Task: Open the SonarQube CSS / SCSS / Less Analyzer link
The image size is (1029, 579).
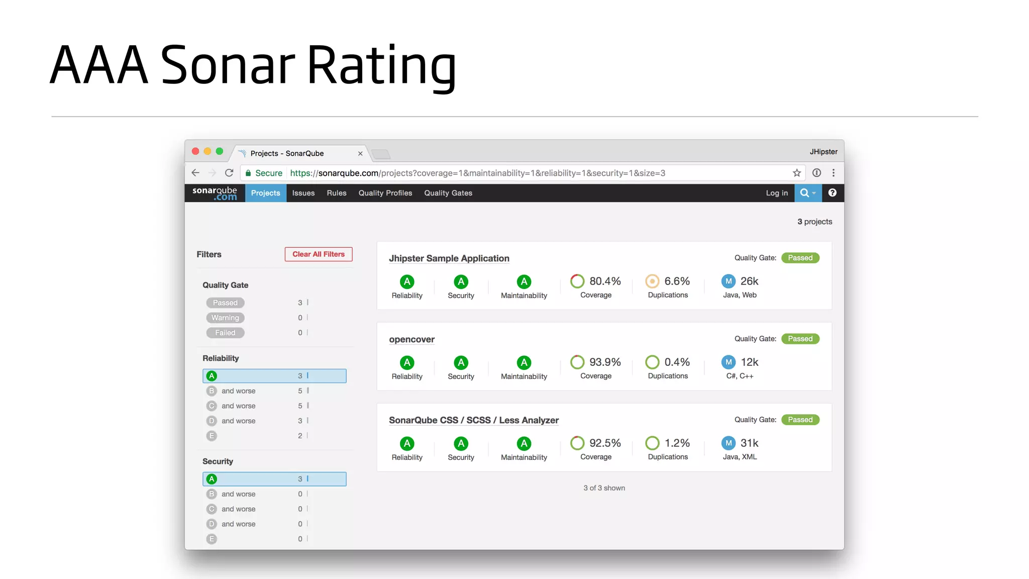Action: click(474, 420)
